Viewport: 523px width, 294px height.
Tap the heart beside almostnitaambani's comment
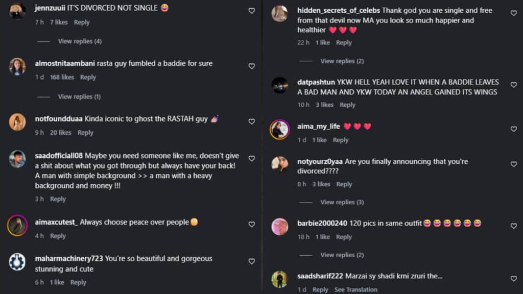tap(252, 66)
